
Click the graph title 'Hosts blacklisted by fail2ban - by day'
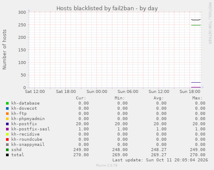(107, 8)
